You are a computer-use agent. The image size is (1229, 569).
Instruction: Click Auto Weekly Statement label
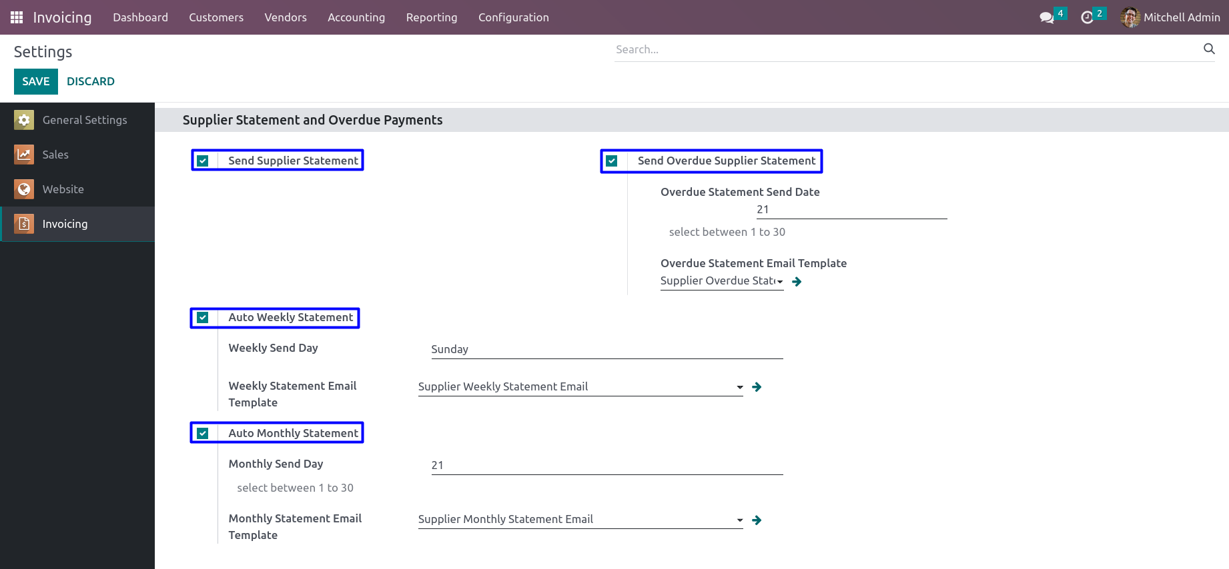[x=291, y=317]
